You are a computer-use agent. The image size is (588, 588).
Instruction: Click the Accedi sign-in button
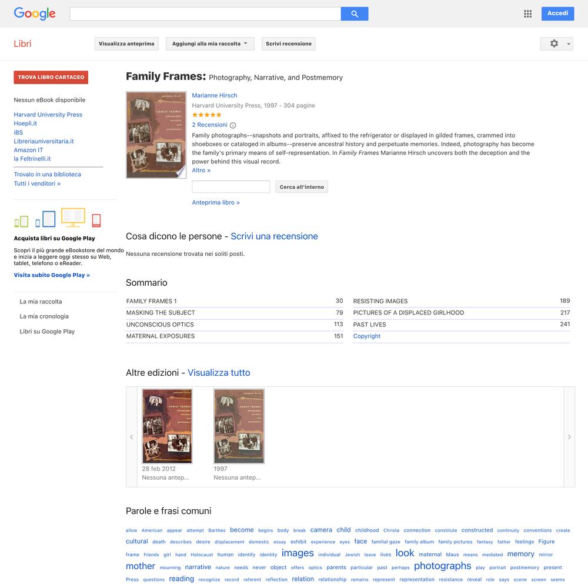[557, 14]
